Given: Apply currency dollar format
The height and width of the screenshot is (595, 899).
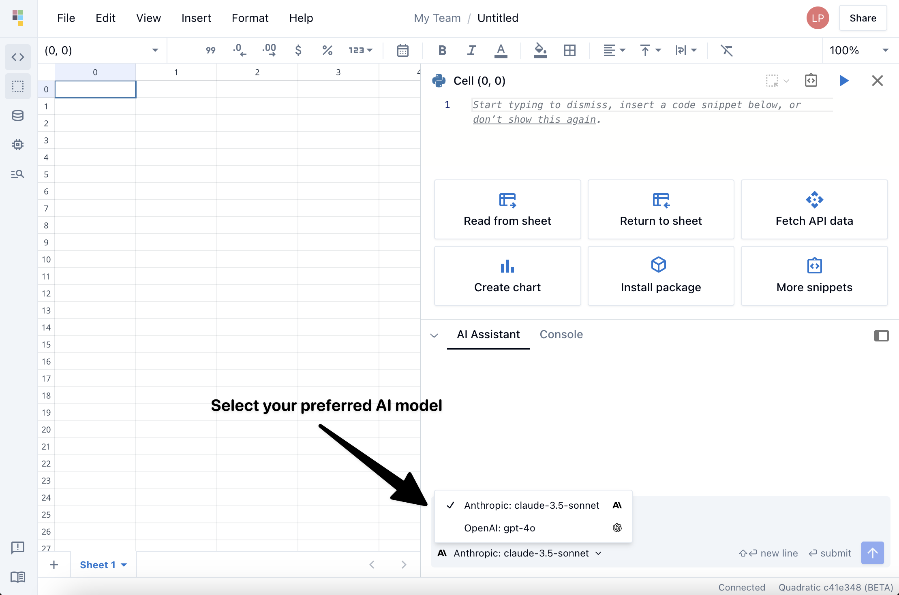Looking at the screenshot, I should pos(298,51).
